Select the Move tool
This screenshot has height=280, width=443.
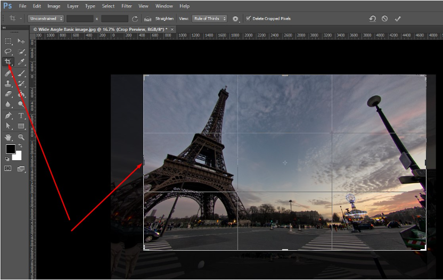[x=21, y=41]
